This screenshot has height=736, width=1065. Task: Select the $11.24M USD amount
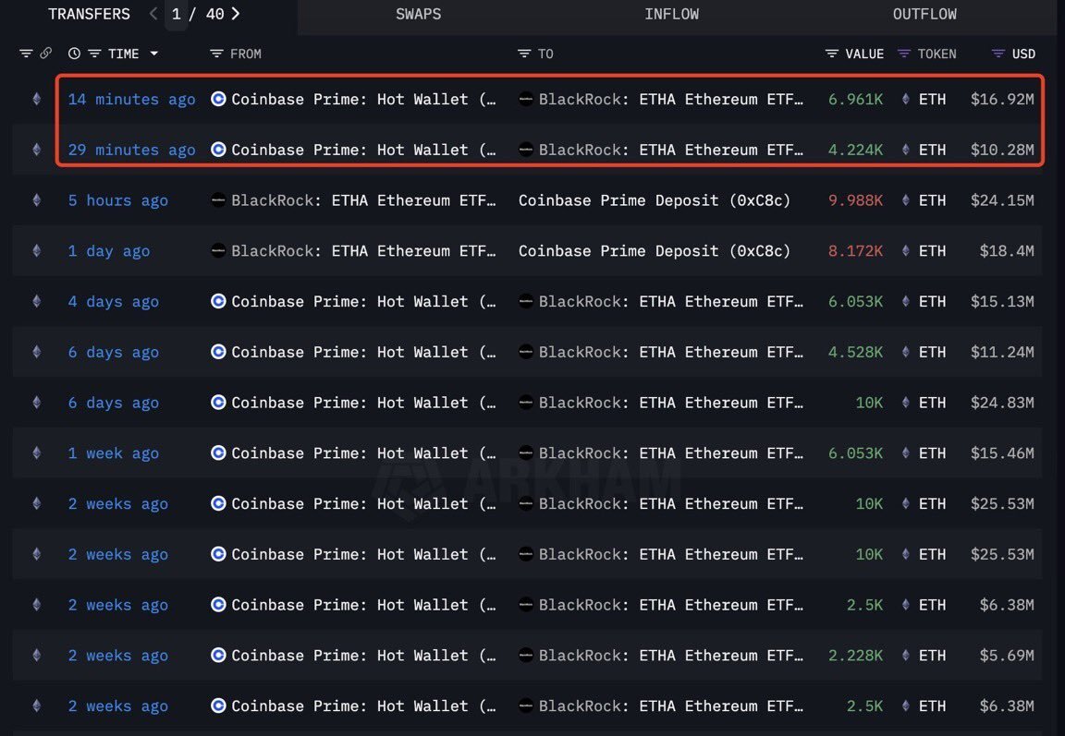[1002, 352]
